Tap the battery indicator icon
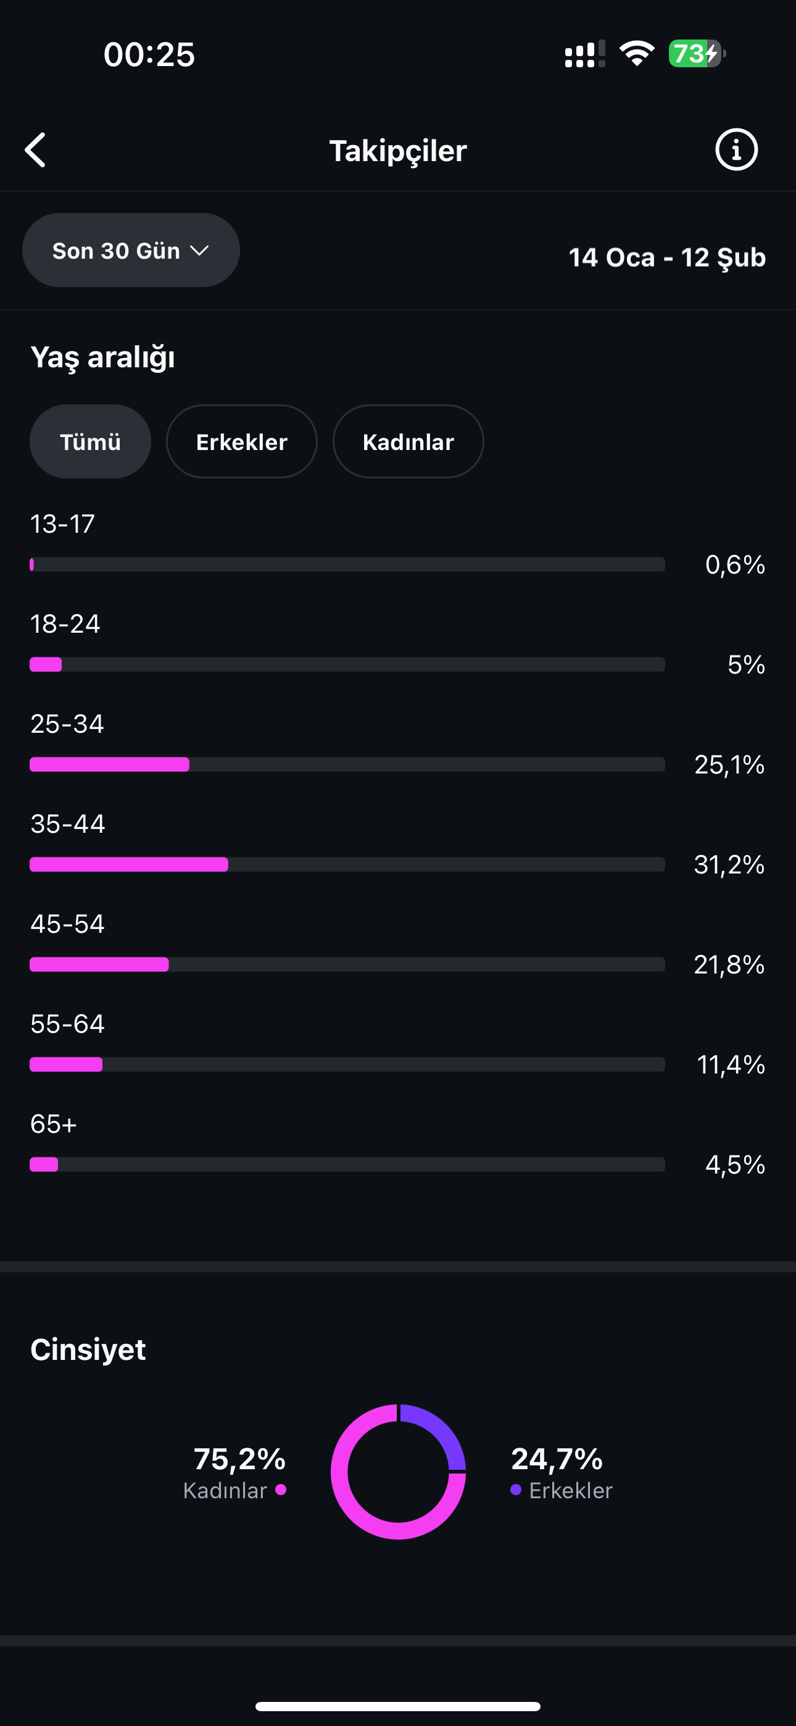The width and height of the screenshot is (796, 1726). [697, 54]
